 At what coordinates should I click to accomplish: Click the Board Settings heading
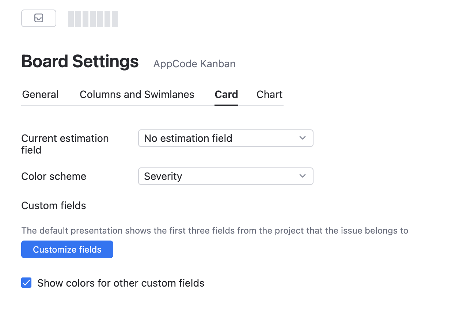click(x=80, y=61)
